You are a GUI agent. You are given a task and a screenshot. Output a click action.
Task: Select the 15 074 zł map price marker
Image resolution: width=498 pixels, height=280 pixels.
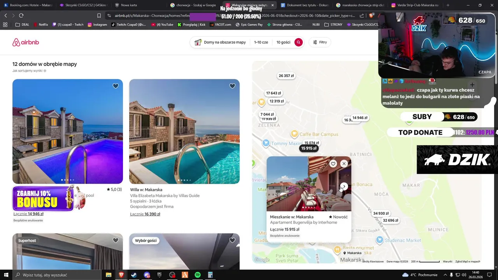(312, 143)
